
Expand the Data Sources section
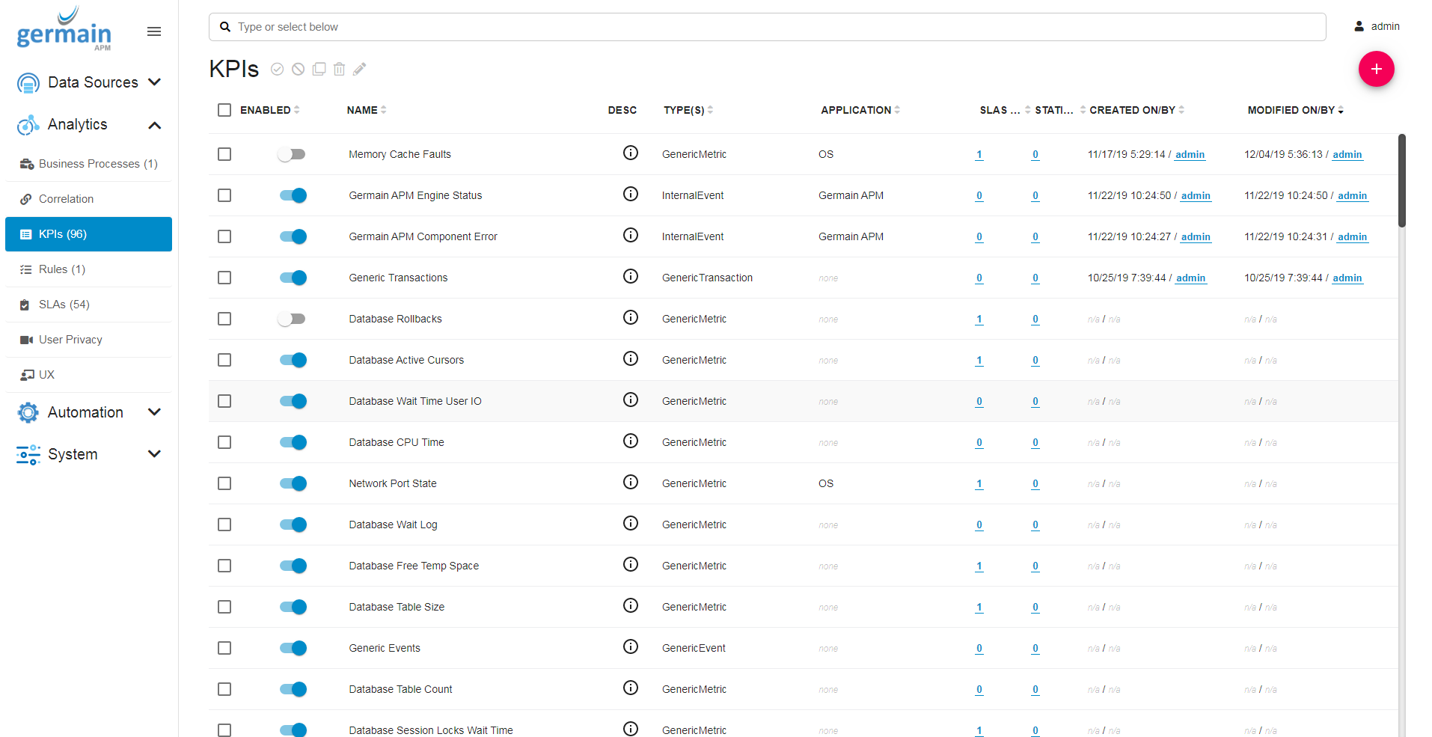[155, 82]
